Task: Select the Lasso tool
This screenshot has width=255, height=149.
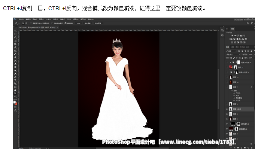Action: coord(15,37)
